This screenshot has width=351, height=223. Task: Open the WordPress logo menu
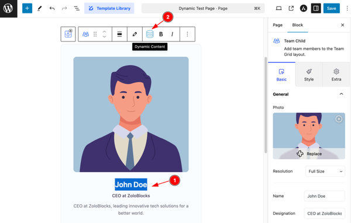tap(8, 9)
